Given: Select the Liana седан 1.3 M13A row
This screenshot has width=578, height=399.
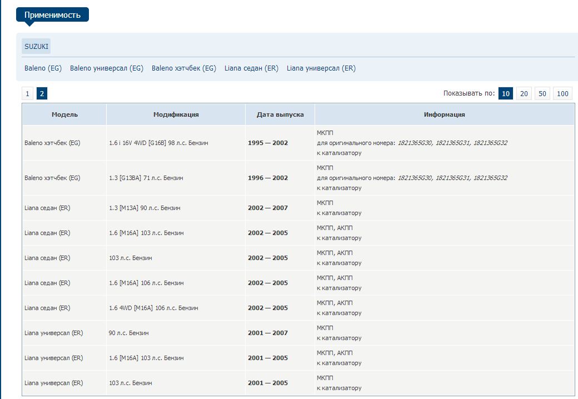Looking at the screenshot, I should [144, 208].
